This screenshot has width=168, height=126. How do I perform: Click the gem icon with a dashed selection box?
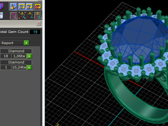[22, 15]
